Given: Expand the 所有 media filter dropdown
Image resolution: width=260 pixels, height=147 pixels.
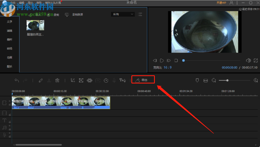Looking at the screenshot, I should coord(123,14).
